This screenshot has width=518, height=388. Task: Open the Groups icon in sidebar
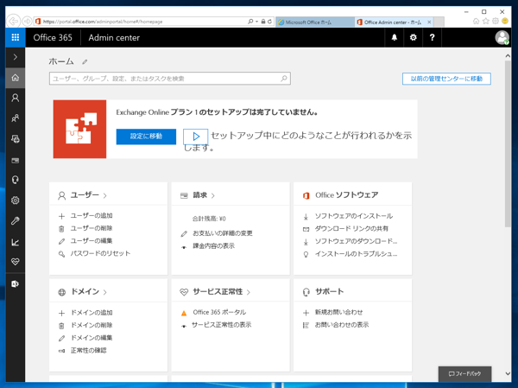pos(16,118)
